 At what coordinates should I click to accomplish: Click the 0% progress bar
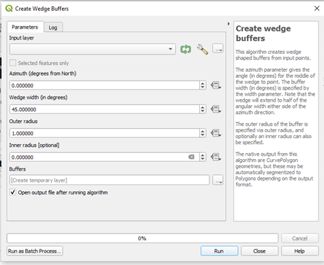point(143,238)
